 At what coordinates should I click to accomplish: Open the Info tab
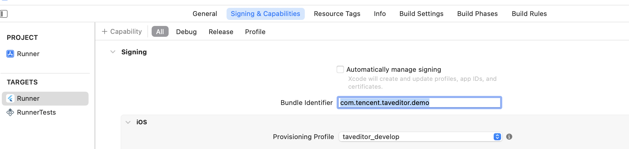coord(380,14)
